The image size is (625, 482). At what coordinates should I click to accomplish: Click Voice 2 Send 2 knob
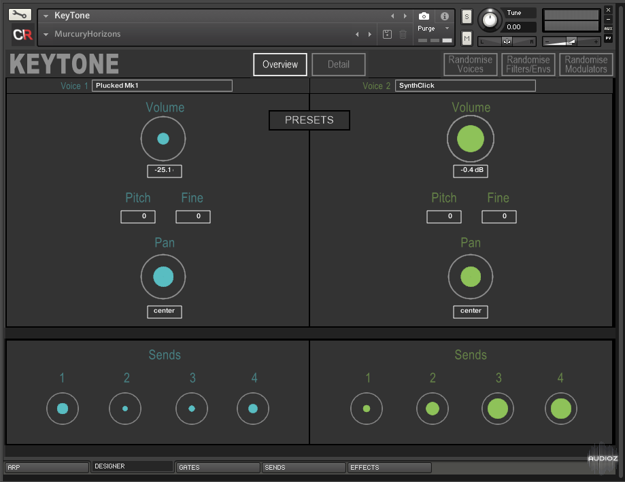click(x=433, y=409)
